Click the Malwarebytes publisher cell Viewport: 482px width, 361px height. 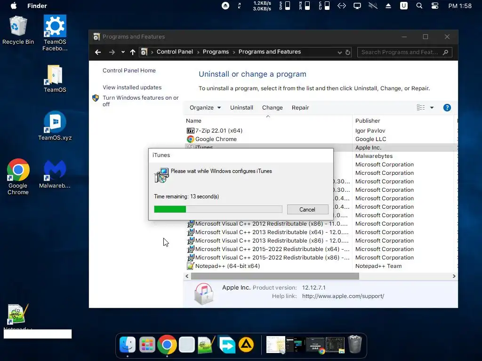(x=374, y=156)
